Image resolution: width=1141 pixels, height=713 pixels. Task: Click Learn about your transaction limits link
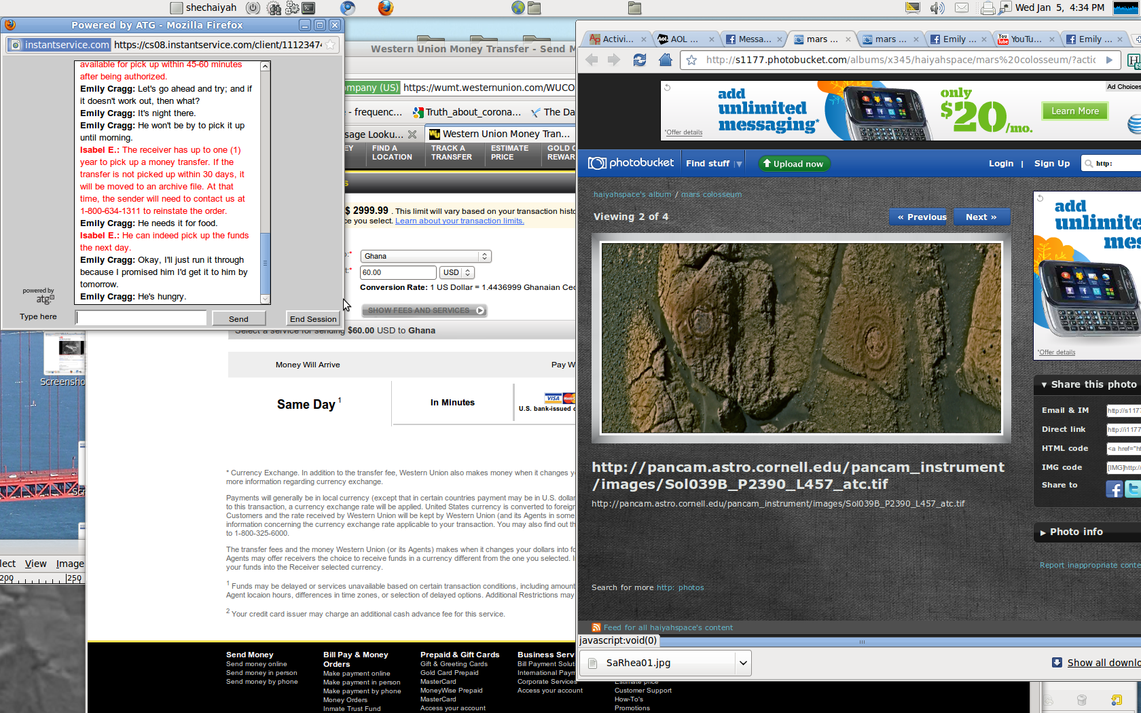[460, 221]
